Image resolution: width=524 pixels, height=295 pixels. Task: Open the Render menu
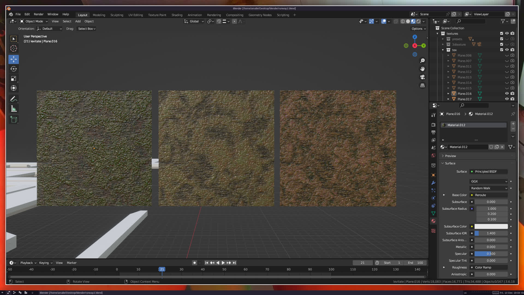click(38, 14)
